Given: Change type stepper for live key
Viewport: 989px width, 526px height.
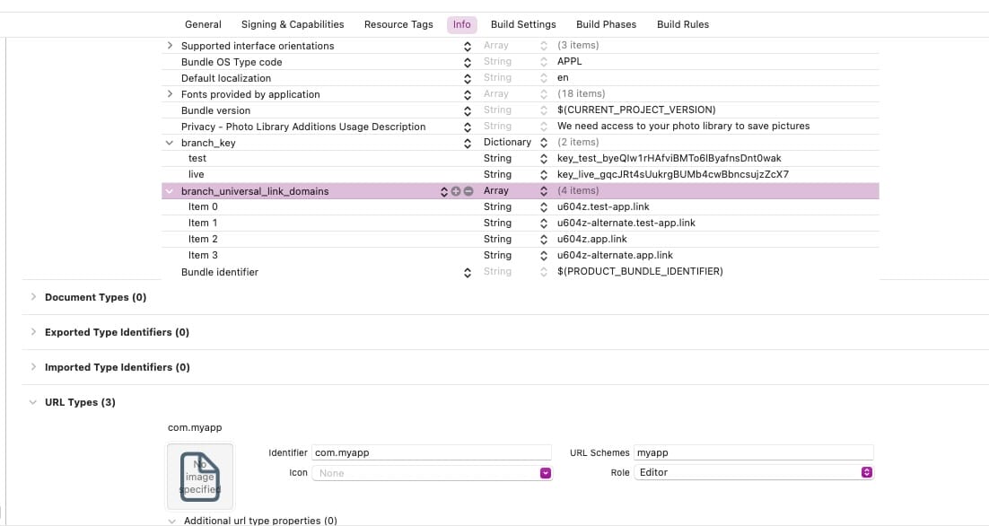Looking at the screenshot, I should [544, 175].
